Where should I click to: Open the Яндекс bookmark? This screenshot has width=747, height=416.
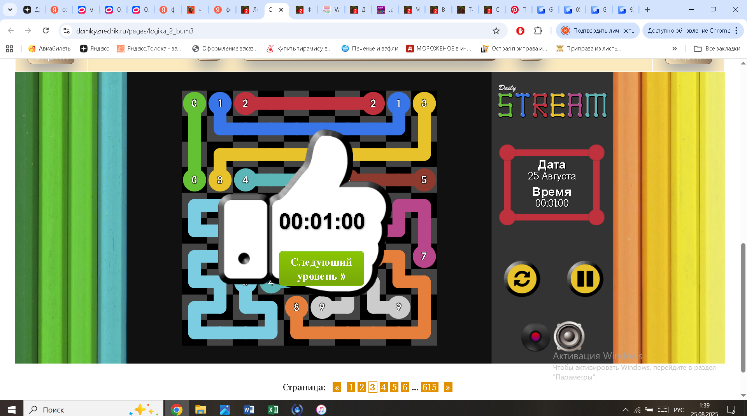point(94,49)
